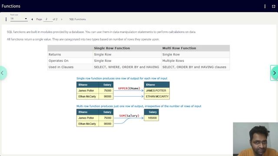Image resolution: width=278 pixels, height=156 pixels.
Task: Open the Functions header three-dot menu
Action: [265, 6]
